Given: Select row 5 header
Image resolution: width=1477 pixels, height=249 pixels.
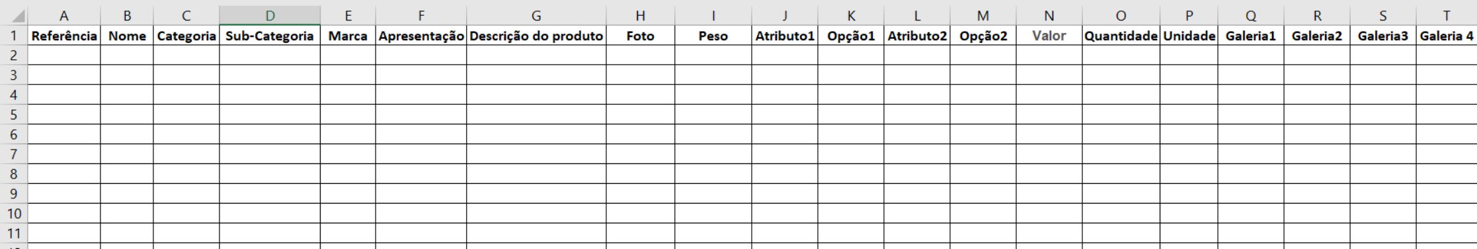Looking at the screenshot, I should pyautogui.click(x=14, y=115).
